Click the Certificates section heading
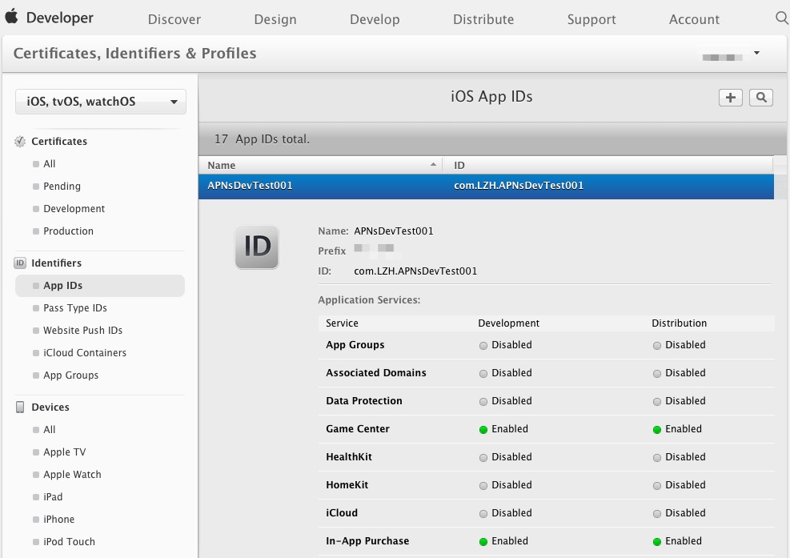The width and height of the screenshot is (790, 558). [x=59, y=142]
